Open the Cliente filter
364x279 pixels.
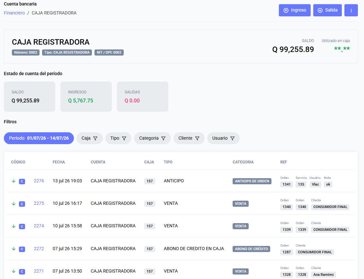(189, 138)
